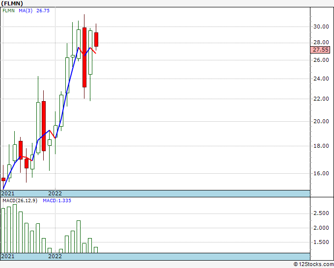Click the tall red candlestick from 30 to 23.5
The height and width of the screenshot is (268, 334).
click(84, 57)
